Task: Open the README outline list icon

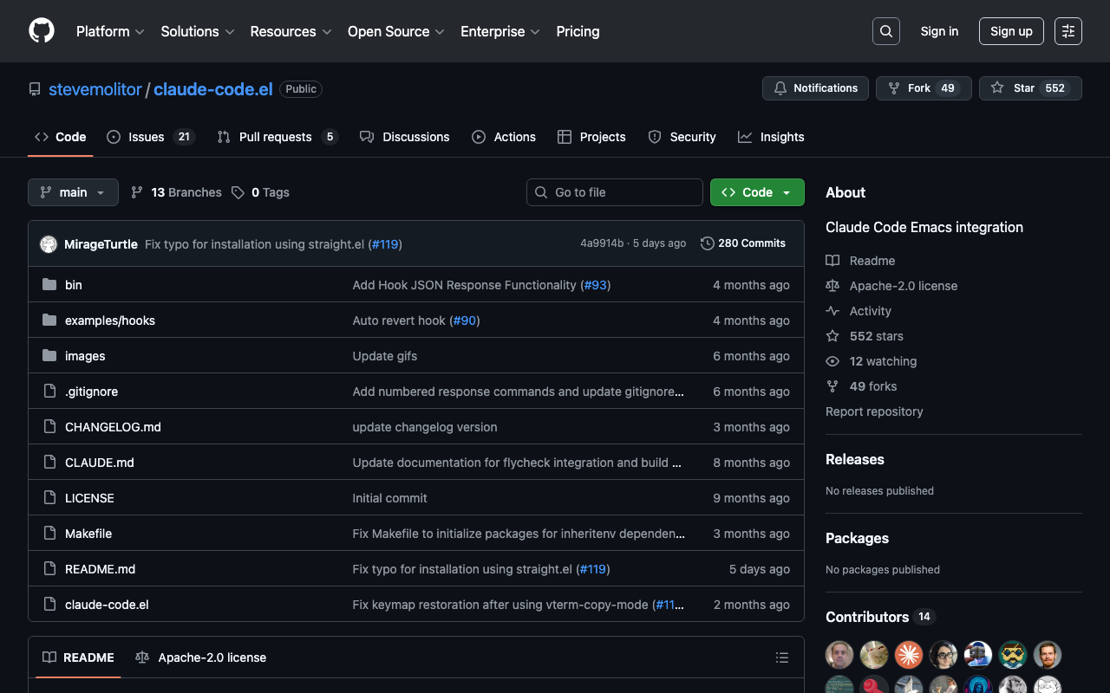Action: tap(781, 657)
